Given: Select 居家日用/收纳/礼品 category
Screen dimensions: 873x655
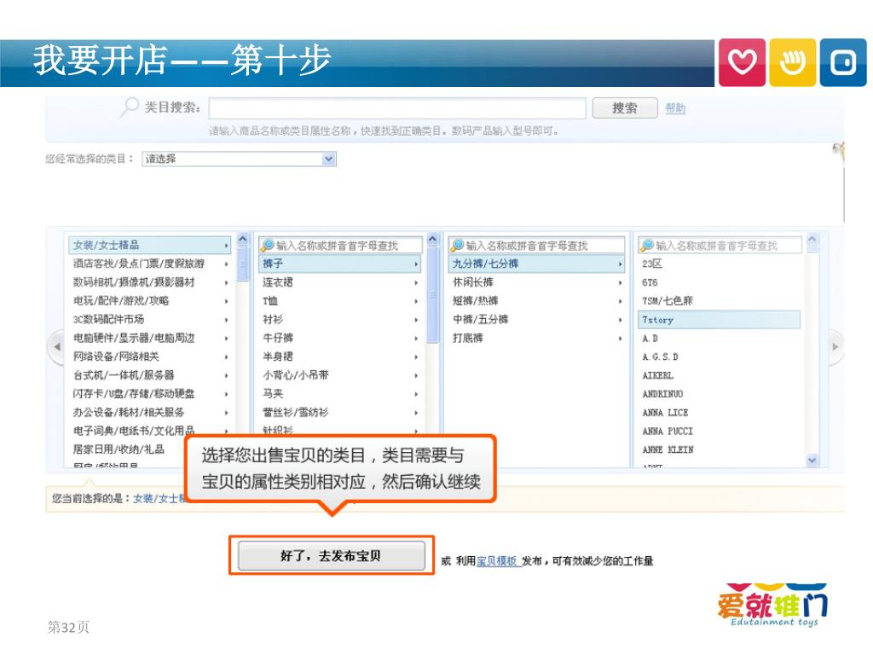Looking at the screenshot, I should [119, 449].
